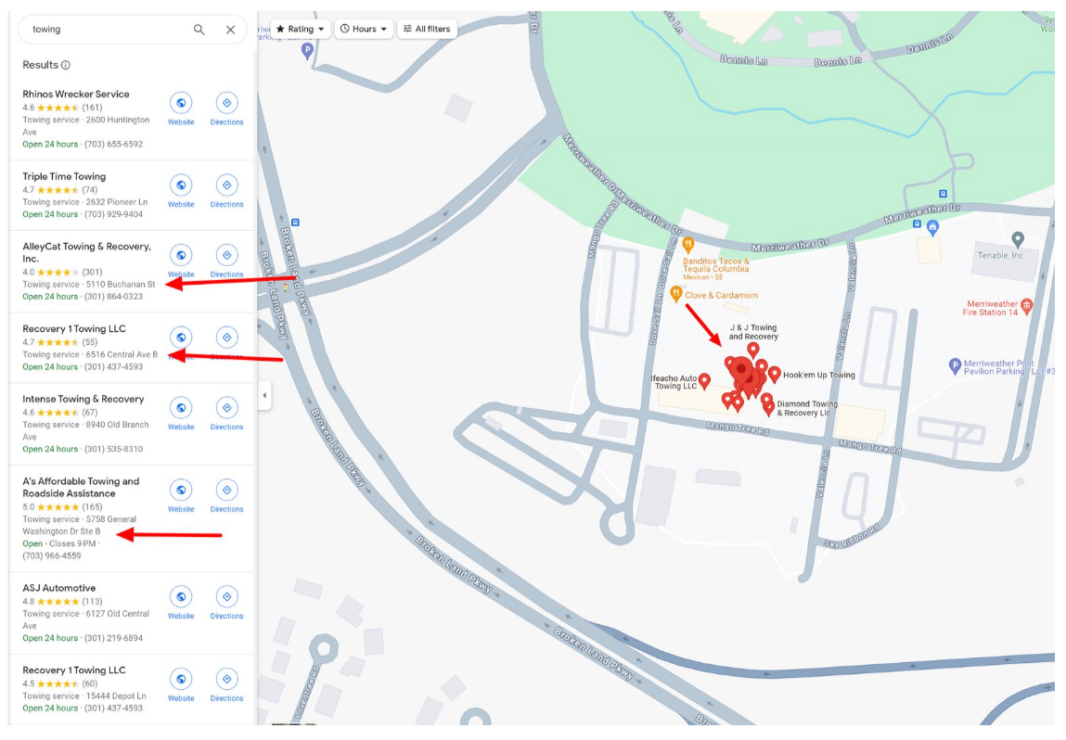Screen dimensions: 1066x740
Task: Click the bus stop icon on Broken Land Pkwy
Action: click(295, 223)
